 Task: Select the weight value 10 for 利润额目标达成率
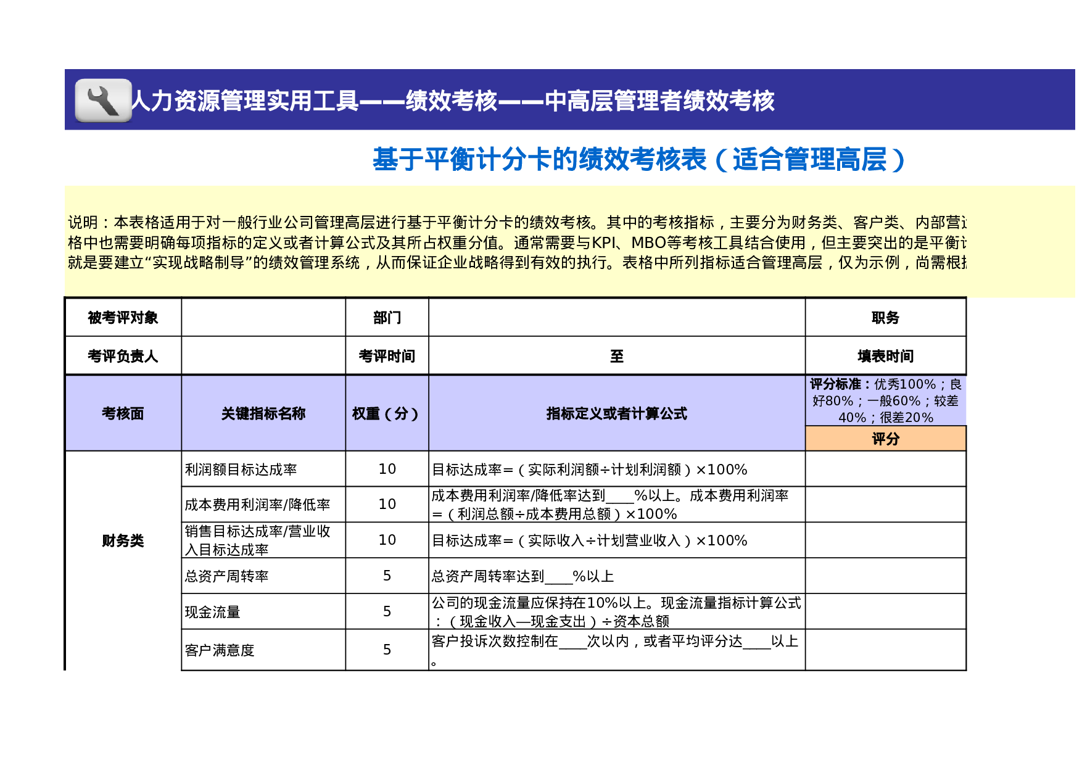tap(386, 469)
